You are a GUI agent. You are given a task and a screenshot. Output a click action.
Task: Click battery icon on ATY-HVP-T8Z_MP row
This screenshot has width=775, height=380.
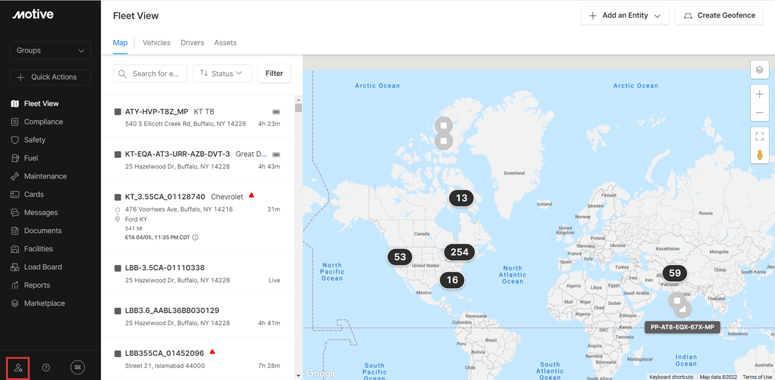[x=276, y=112]
